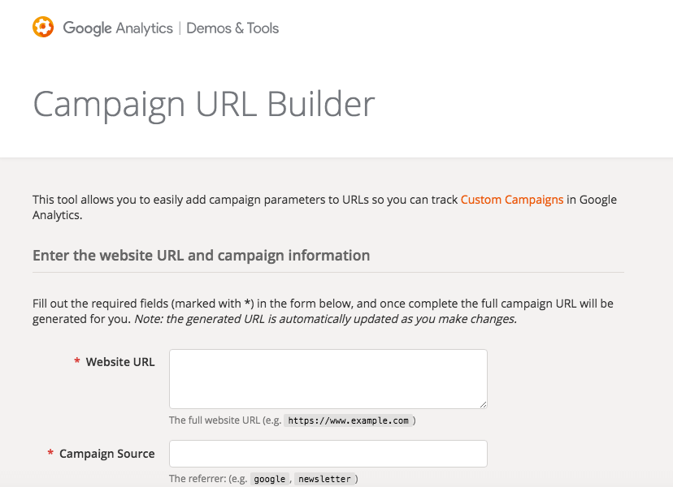Screen dimensions: 673x487
Task: Click the resize handle of the Website URL box
Action: [482, 404]
